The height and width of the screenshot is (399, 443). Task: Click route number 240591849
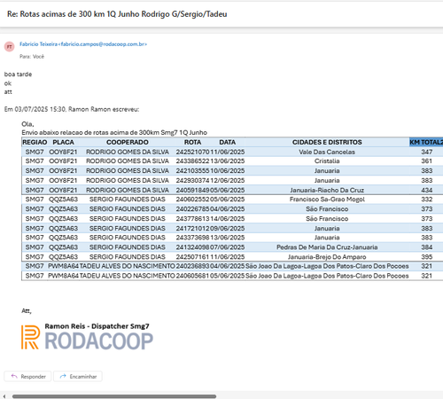tap(192, 190)
